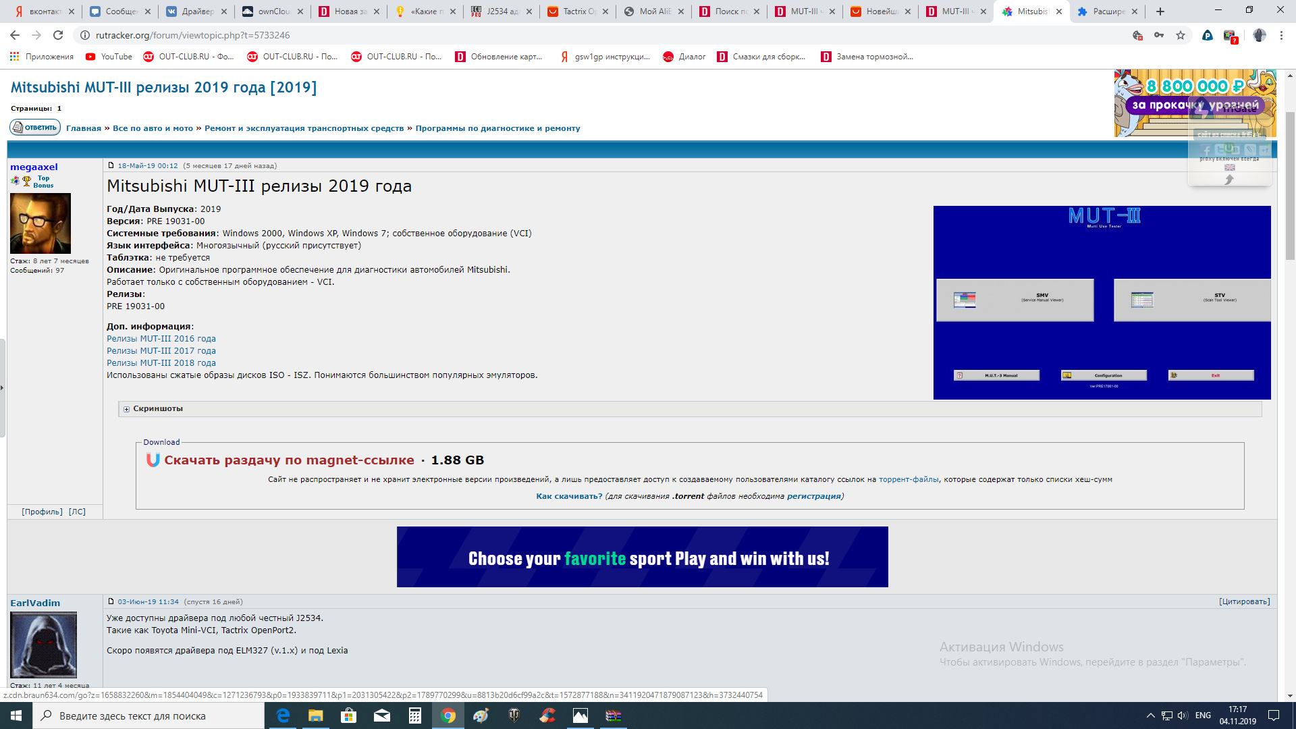Open Chrome three-dot menu
This screenshot has width=1296, height=729.
click(x=1281, y=35)
